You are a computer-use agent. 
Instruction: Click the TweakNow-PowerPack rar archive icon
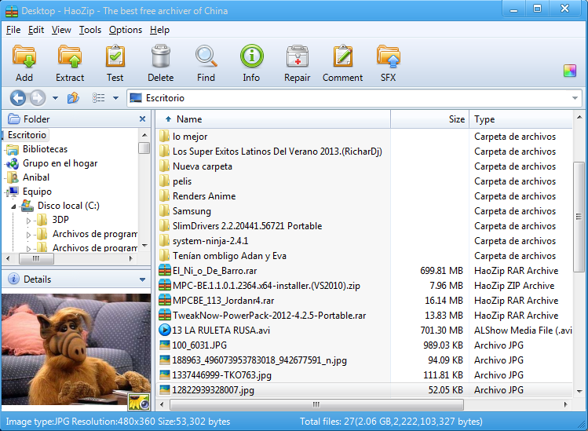point(165,316)
